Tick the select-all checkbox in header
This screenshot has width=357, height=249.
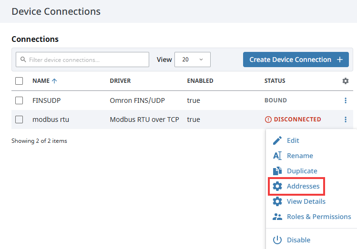[x=19, y=81]
